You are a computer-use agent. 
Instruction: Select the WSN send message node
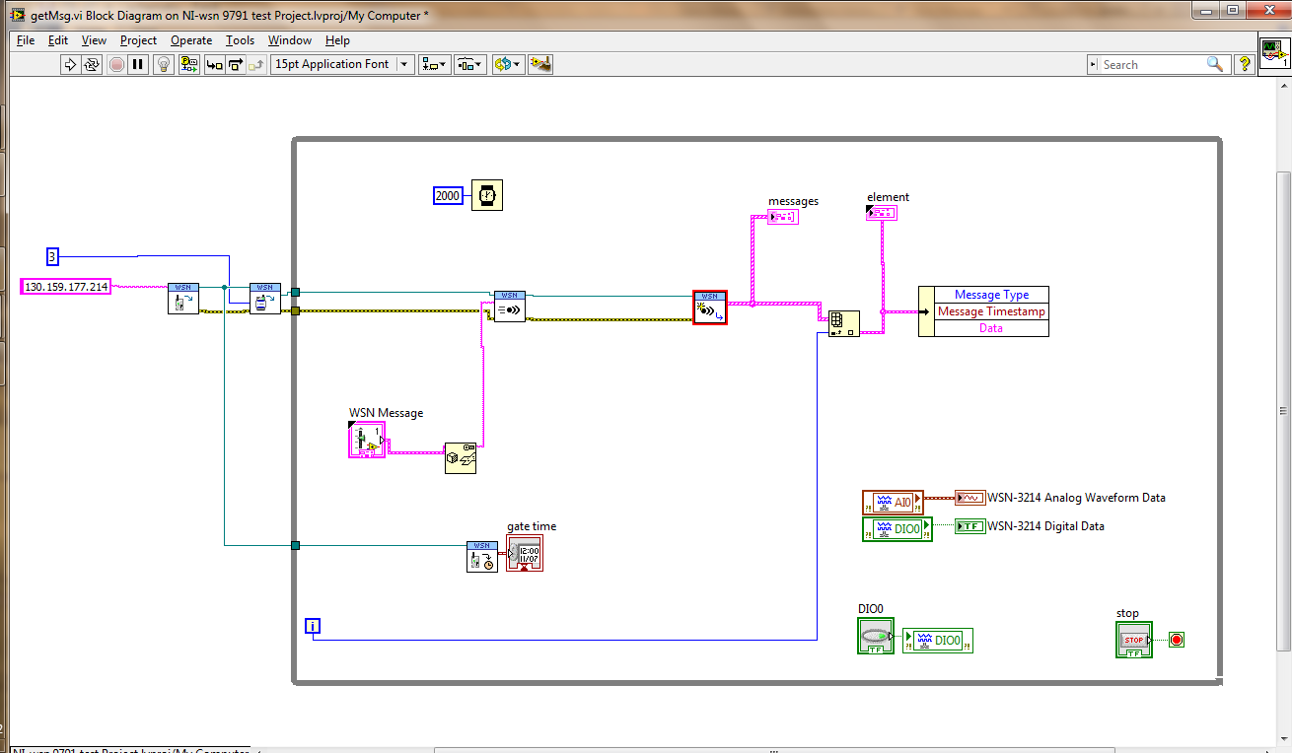[510, 307]
